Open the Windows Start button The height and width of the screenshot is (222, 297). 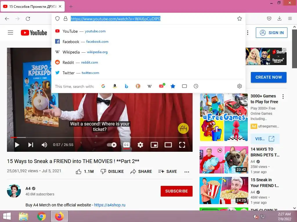click(7, 216)
